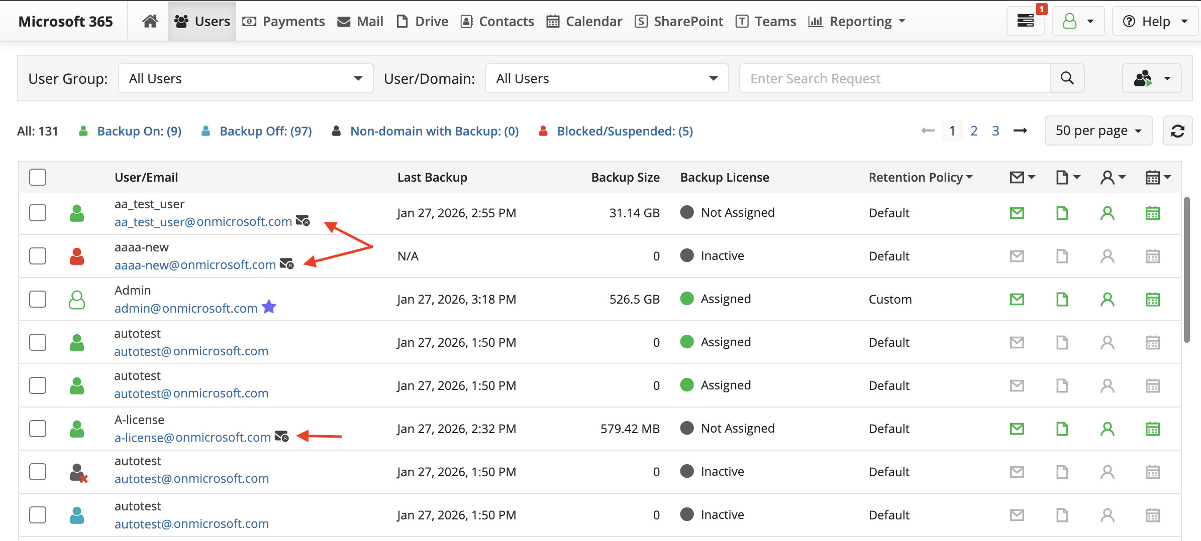The width and height of the screenshot is (1201, 541).
Task: Click the drive backup icon for Admin row
Action: 1062,300
